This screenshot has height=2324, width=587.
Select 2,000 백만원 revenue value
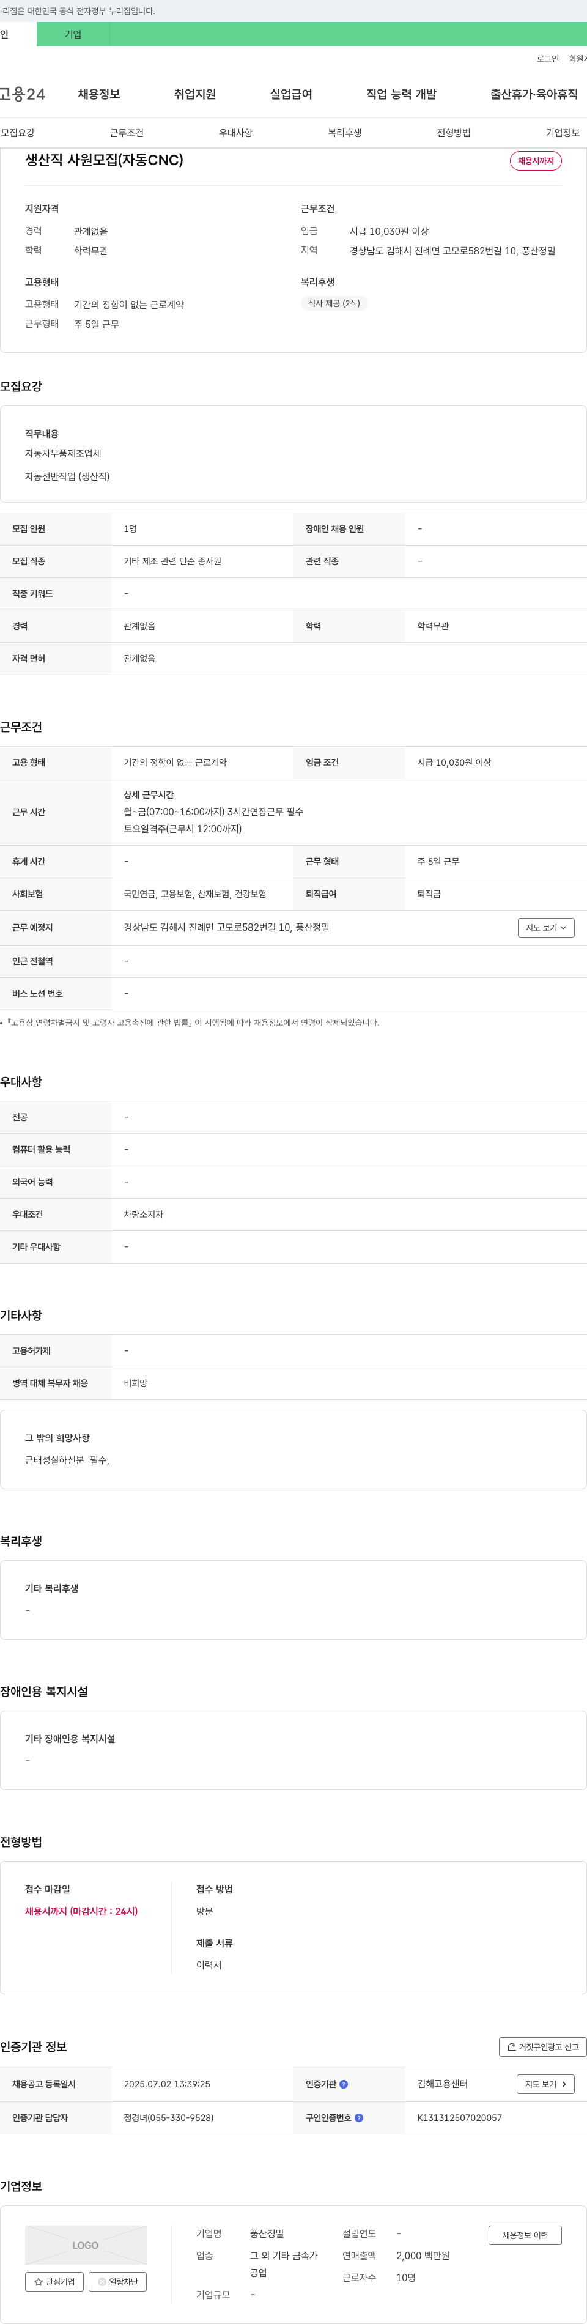pyautogui.click(x=423, y=2256)
